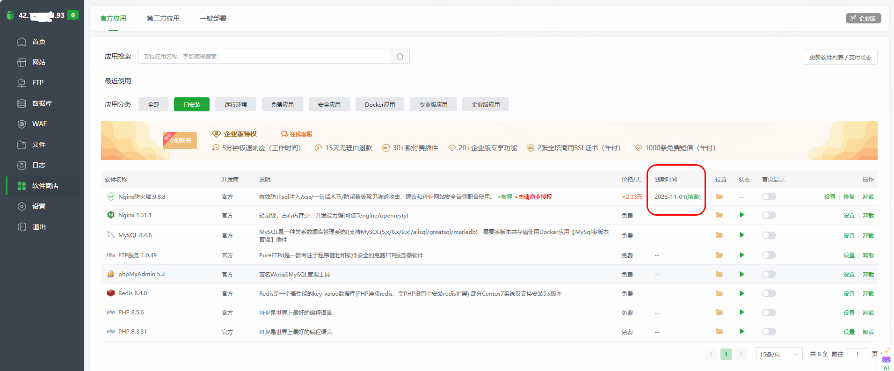This screenshot has width=894, height=371.
Task: Click running status icon for Nginx 1.31.1
Action: point(741,215)
